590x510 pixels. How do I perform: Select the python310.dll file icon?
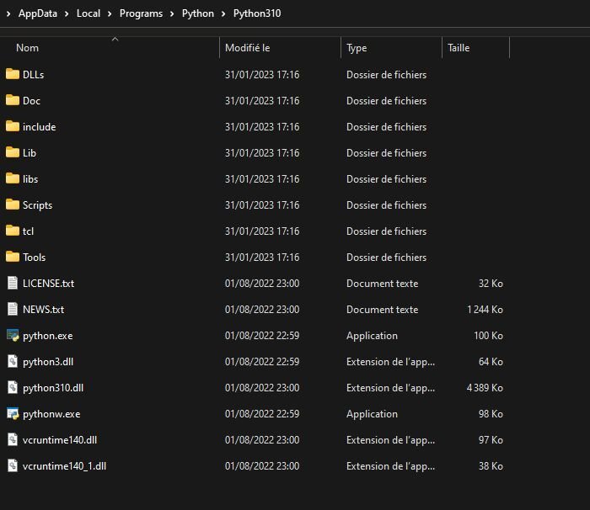point(13,387)
